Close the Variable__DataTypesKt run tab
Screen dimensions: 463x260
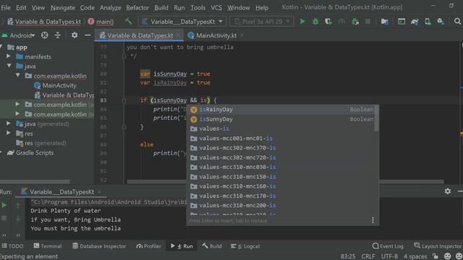[x=100, y=191]
